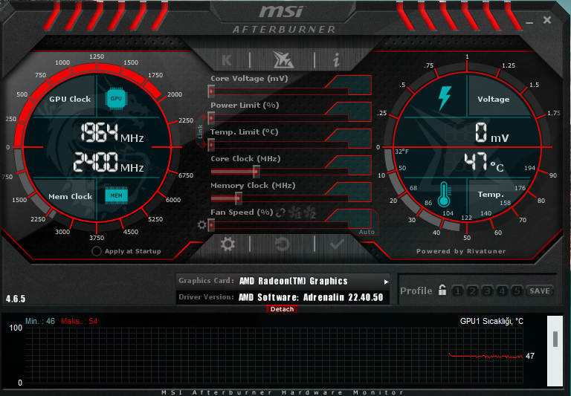Open the Kombustor K icon
The width and height of the screenshot is (571, 396).
point(227,60)
